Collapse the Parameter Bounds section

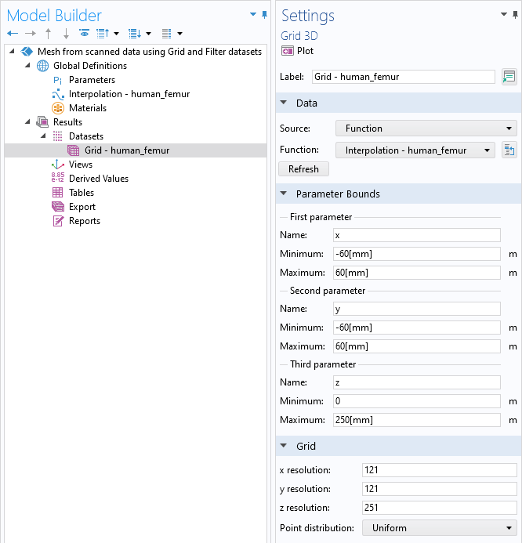click(284, 194)
